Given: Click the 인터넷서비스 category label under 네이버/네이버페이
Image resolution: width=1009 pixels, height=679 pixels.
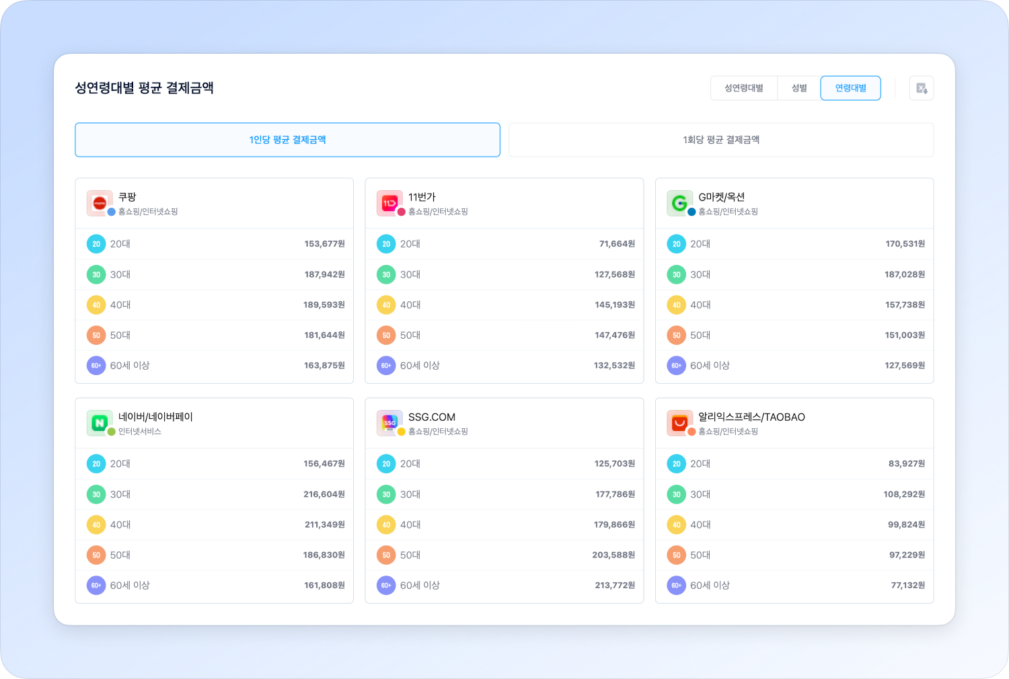Looking at the screenshot, I should [140, 432].
